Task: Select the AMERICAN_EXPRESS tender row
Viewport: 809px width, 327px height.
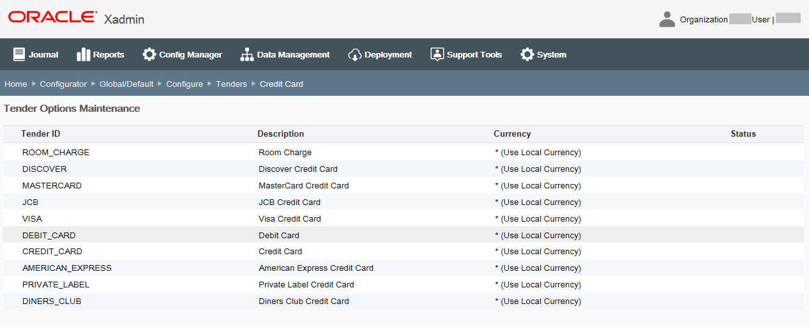Action: (404, 268)
